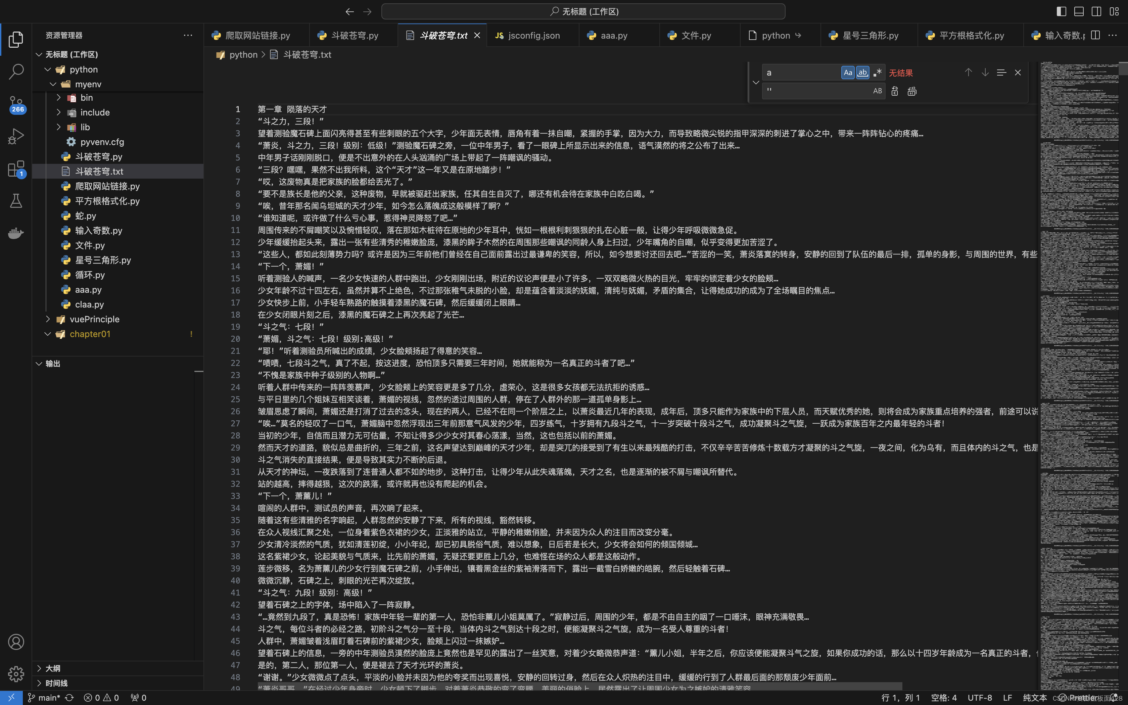Open the Search view in activity bar
Image resolution: width=1128 pixels, height=705 pixels.
click(16, 72)
